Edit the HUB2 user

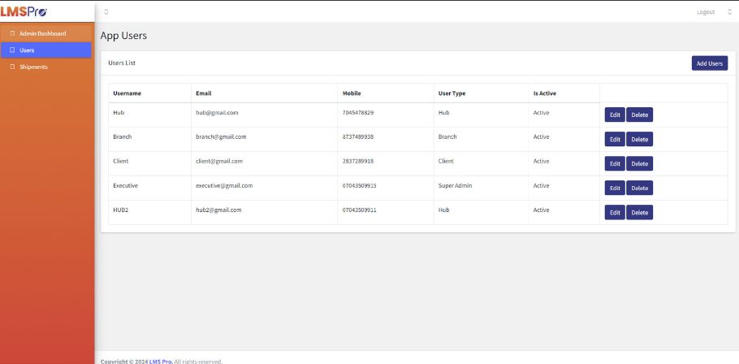click(614, 212)
